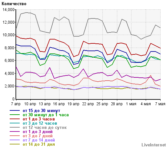Screen dimensions: 168x148
Task: Click the legend label 'от 7 до 14 дней'
Action: click(x=39, y=140)
